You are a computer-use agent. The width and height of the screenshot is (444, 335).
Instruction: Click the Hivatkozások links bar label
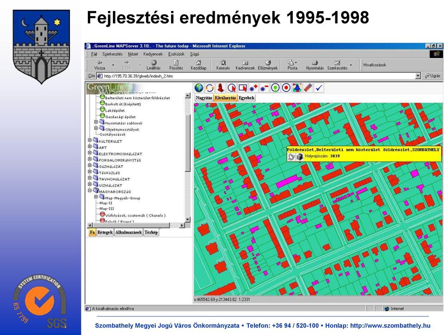(375, 65)
